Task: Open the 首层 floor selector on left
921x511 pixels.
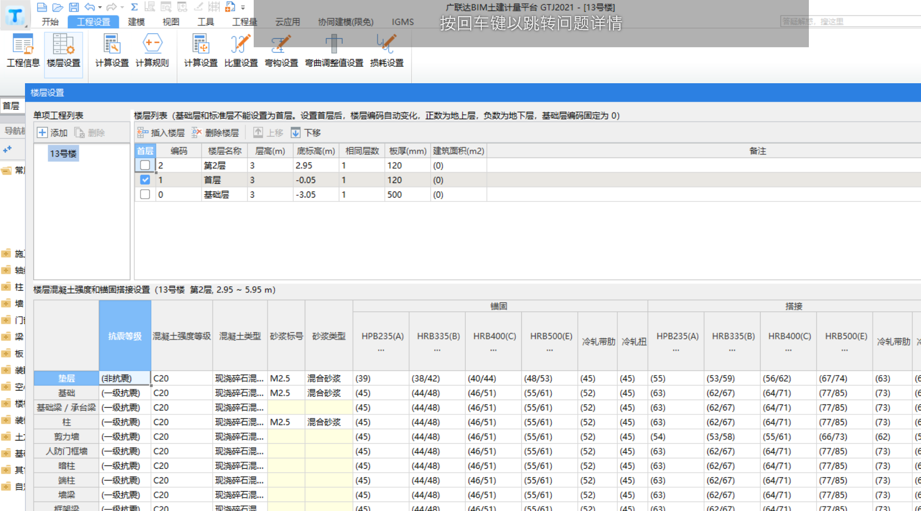Action: coord(12,106)
